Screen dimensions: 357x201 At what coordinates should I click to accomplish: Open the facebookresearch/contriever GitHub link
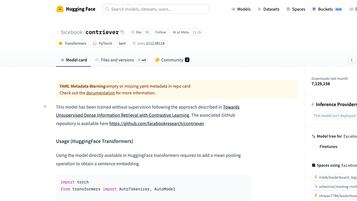[x=157, y=123]
